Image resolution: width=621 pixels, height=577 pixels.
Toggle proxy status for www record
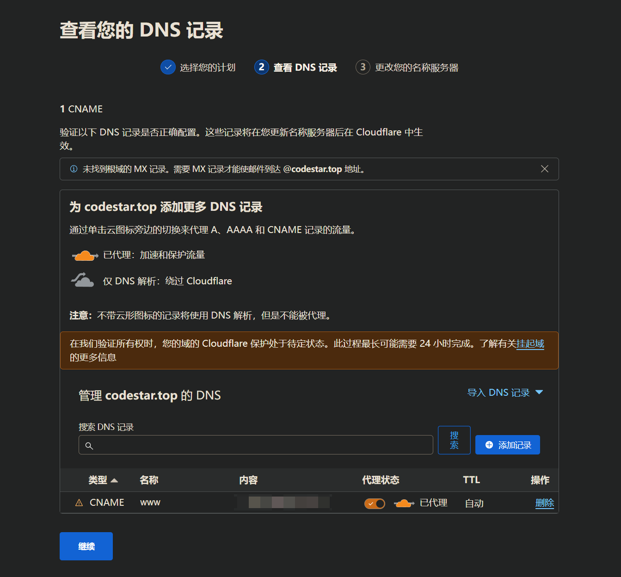pos(375,503)
